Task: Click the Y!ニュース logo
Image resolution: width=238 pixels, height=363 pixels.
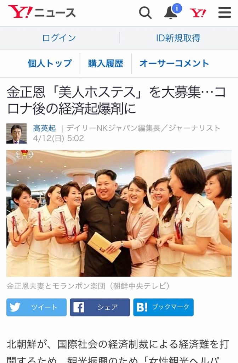Action: pos(42,12)
